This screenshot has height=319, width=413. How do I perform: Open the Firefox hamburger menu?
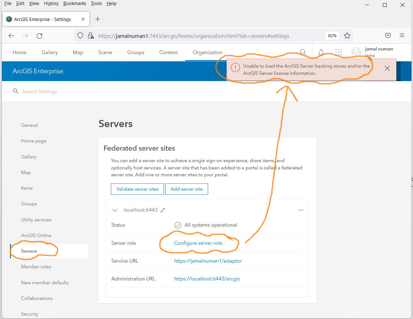click(x=402, y=35)
